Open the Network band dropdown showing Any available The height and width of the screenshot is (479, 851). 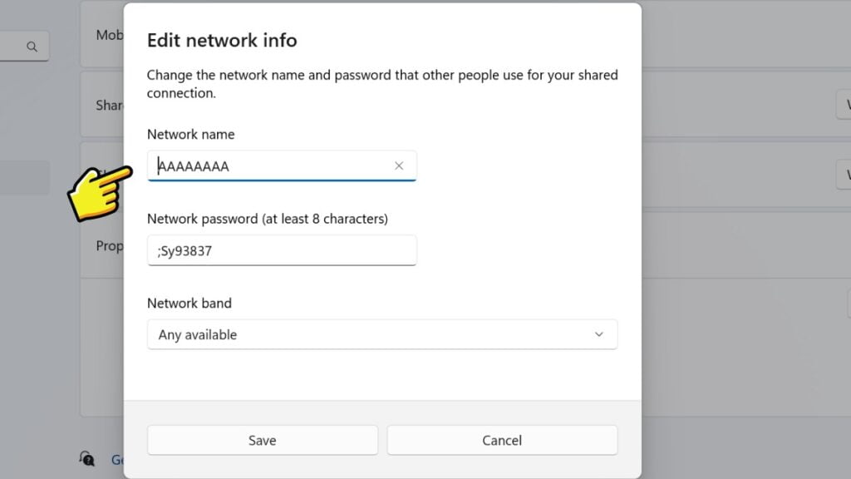(381, 334)
